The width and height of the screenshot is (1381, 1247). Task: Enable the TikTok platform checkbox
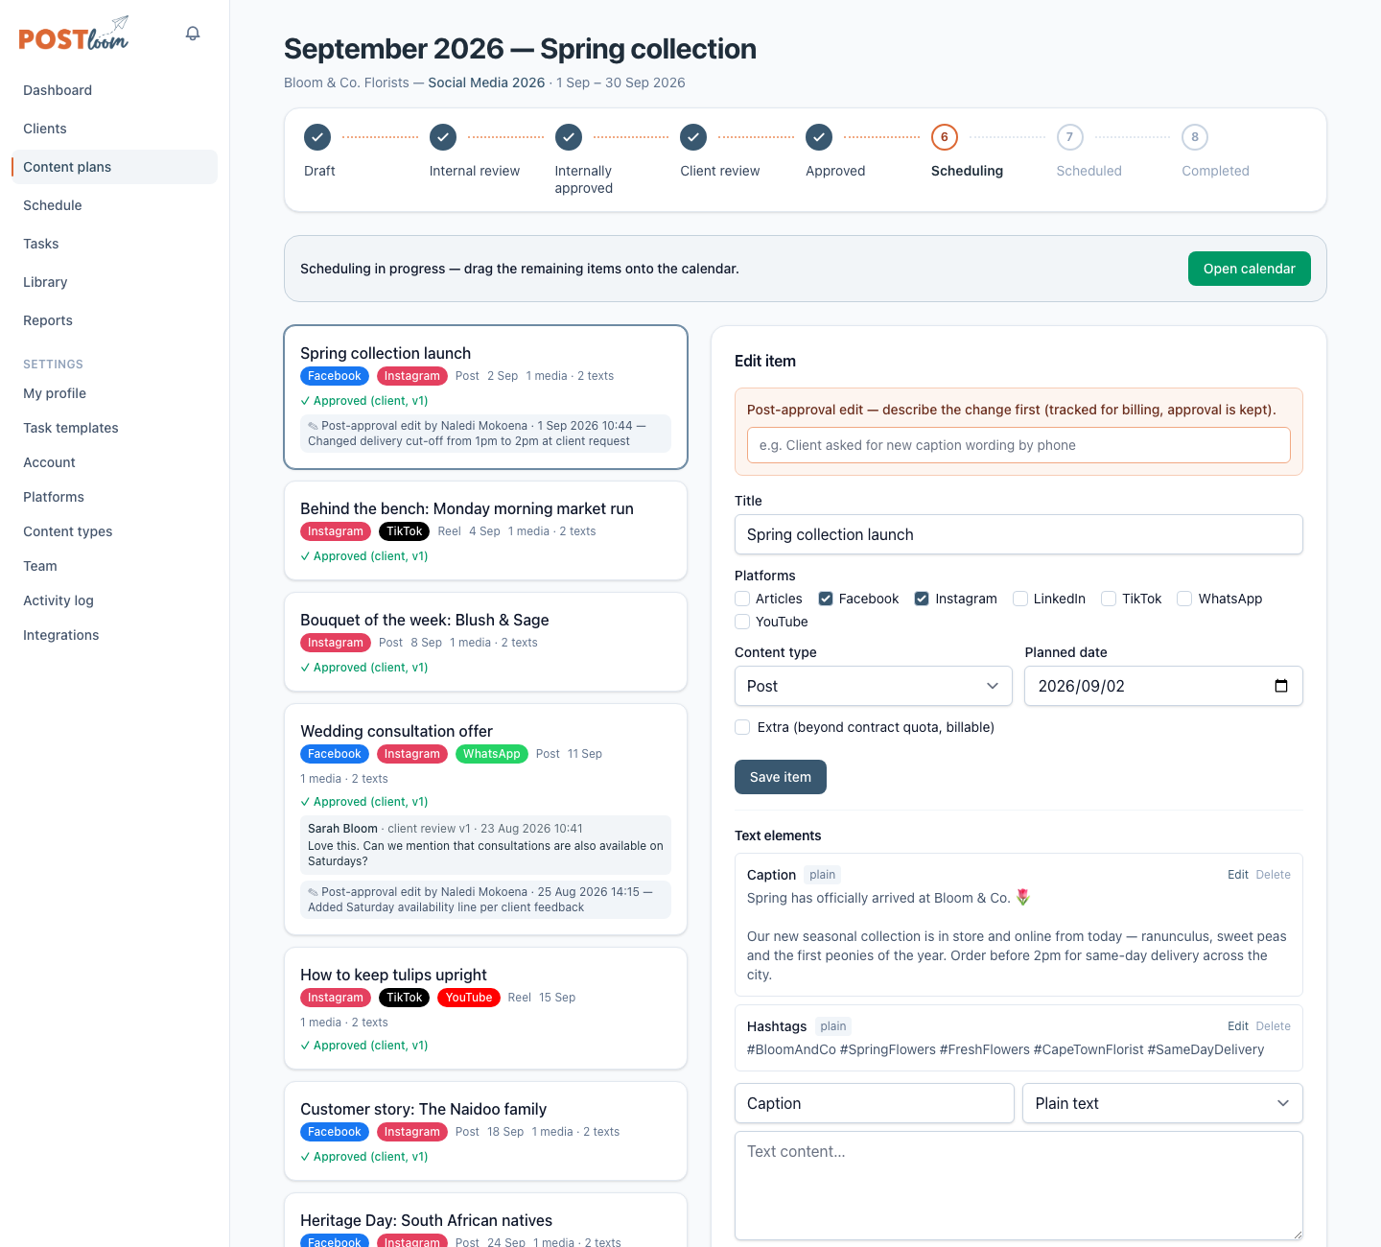coord(1109,599)
